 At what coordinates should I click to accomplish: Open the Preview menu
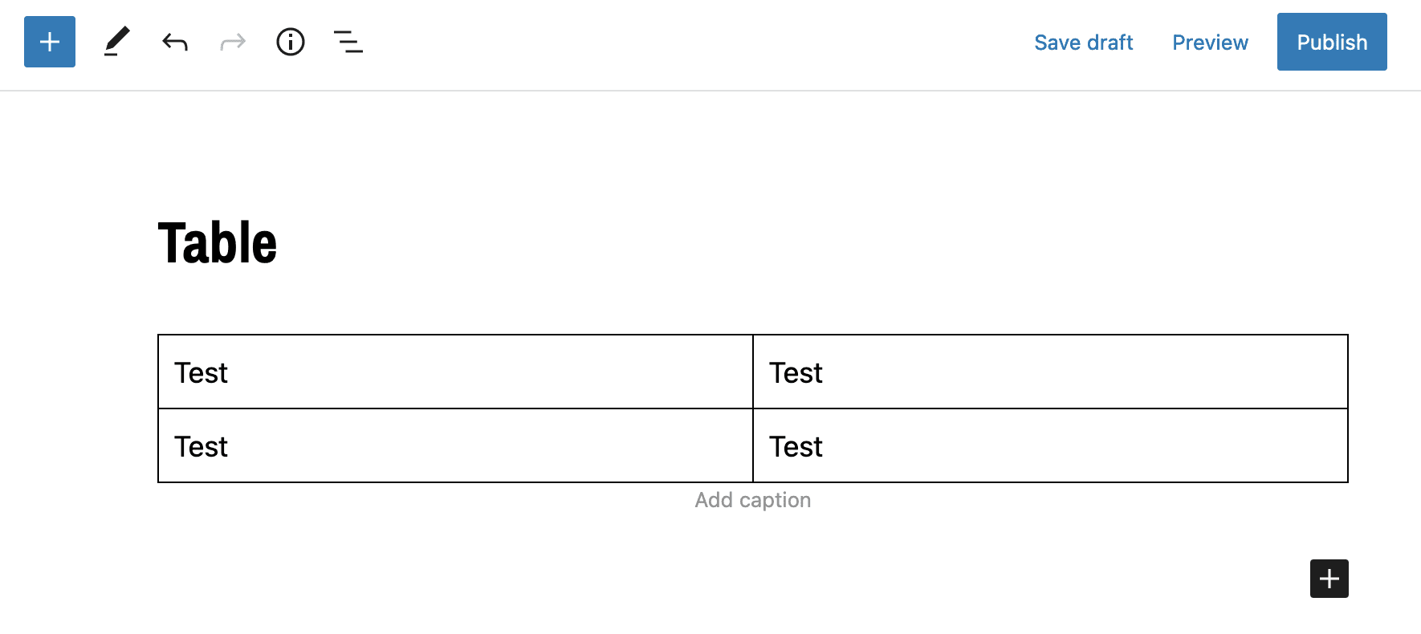[1210, 42]
